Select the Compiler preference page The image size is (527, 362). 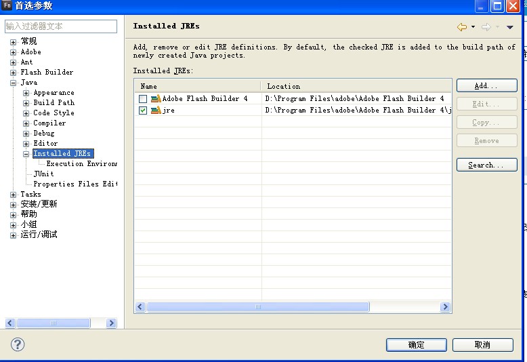(x=49, y=123)
